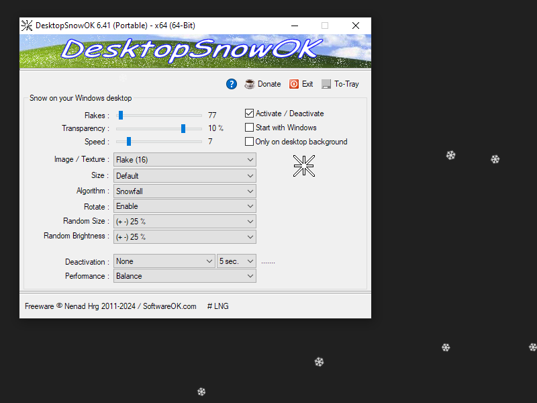This screenshot has height=403, width=537.
Task: Open the Rotate Enable dropdown
Action: point(185,207)
